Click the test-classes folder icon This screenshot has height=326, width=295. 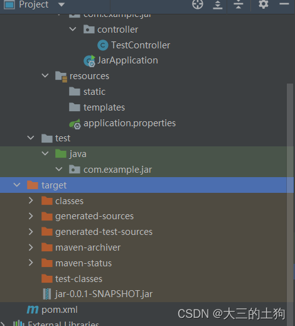[47, 278]
